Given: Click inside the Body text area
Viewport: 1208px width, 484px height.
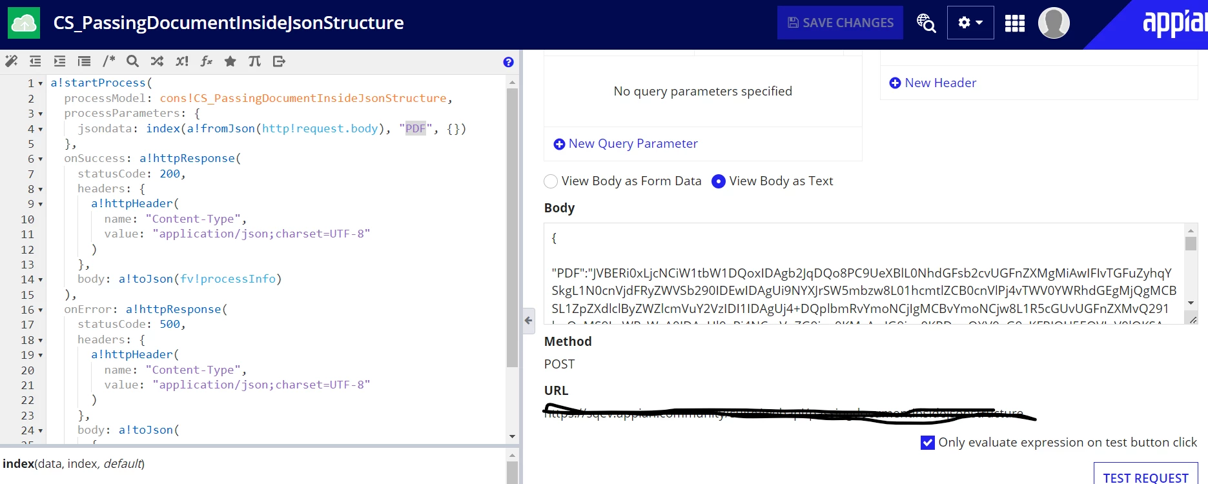Looking at the screenshot, I should [x=864, y=274].
